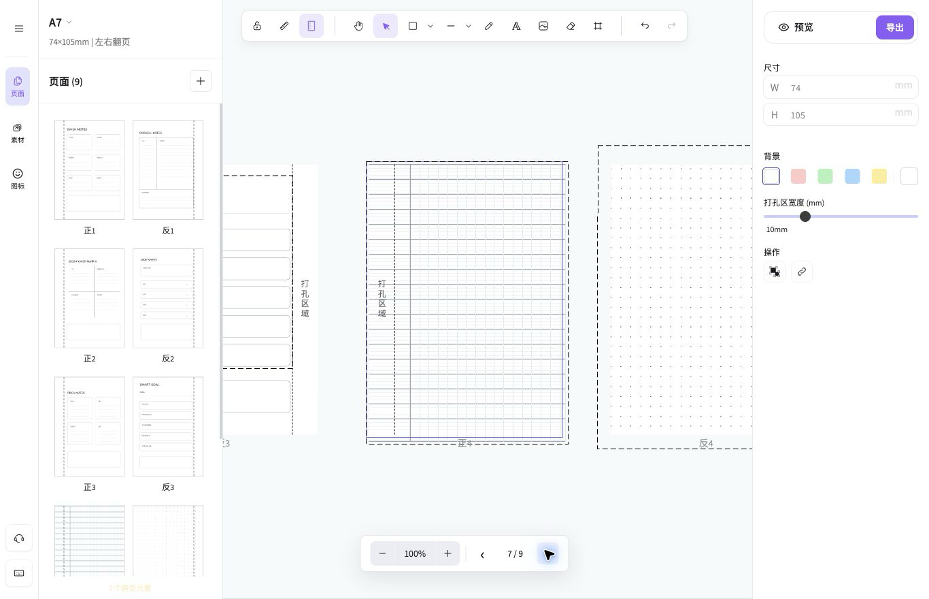Select the Pencil draw tool
Image resolution: width=929 pixels, height=599 pixels.
point(489,26)
